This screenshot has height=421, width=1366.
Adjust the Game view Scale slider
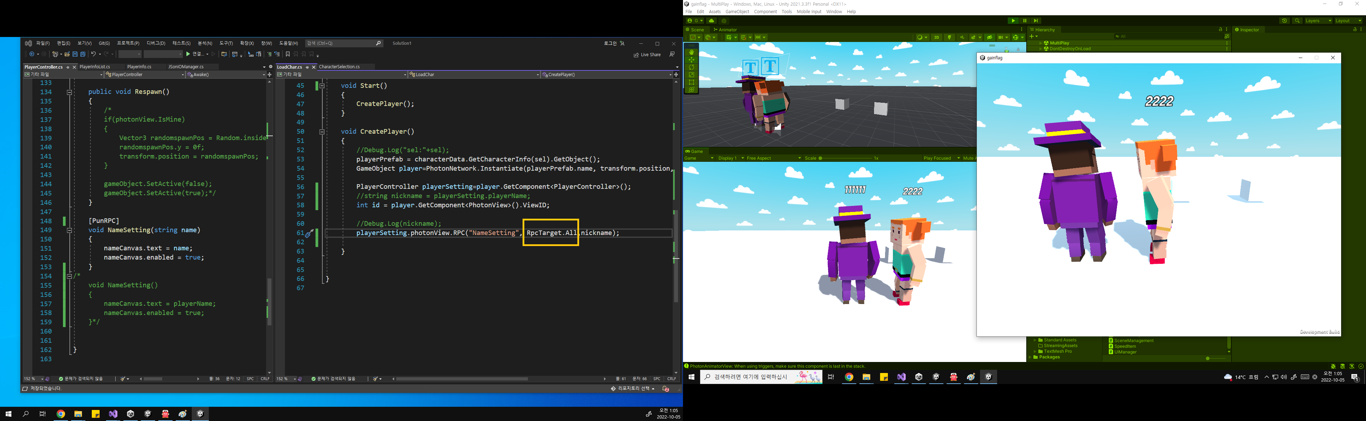845,158
